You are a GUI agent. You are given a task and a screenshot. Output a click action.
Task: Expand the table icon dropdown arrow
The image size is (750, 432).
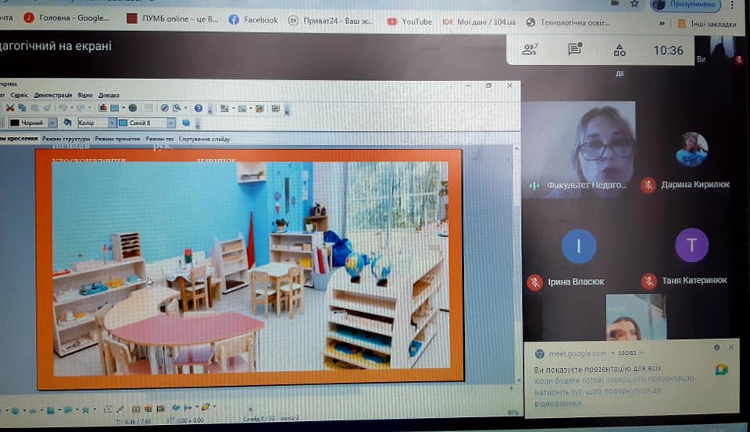123,108
